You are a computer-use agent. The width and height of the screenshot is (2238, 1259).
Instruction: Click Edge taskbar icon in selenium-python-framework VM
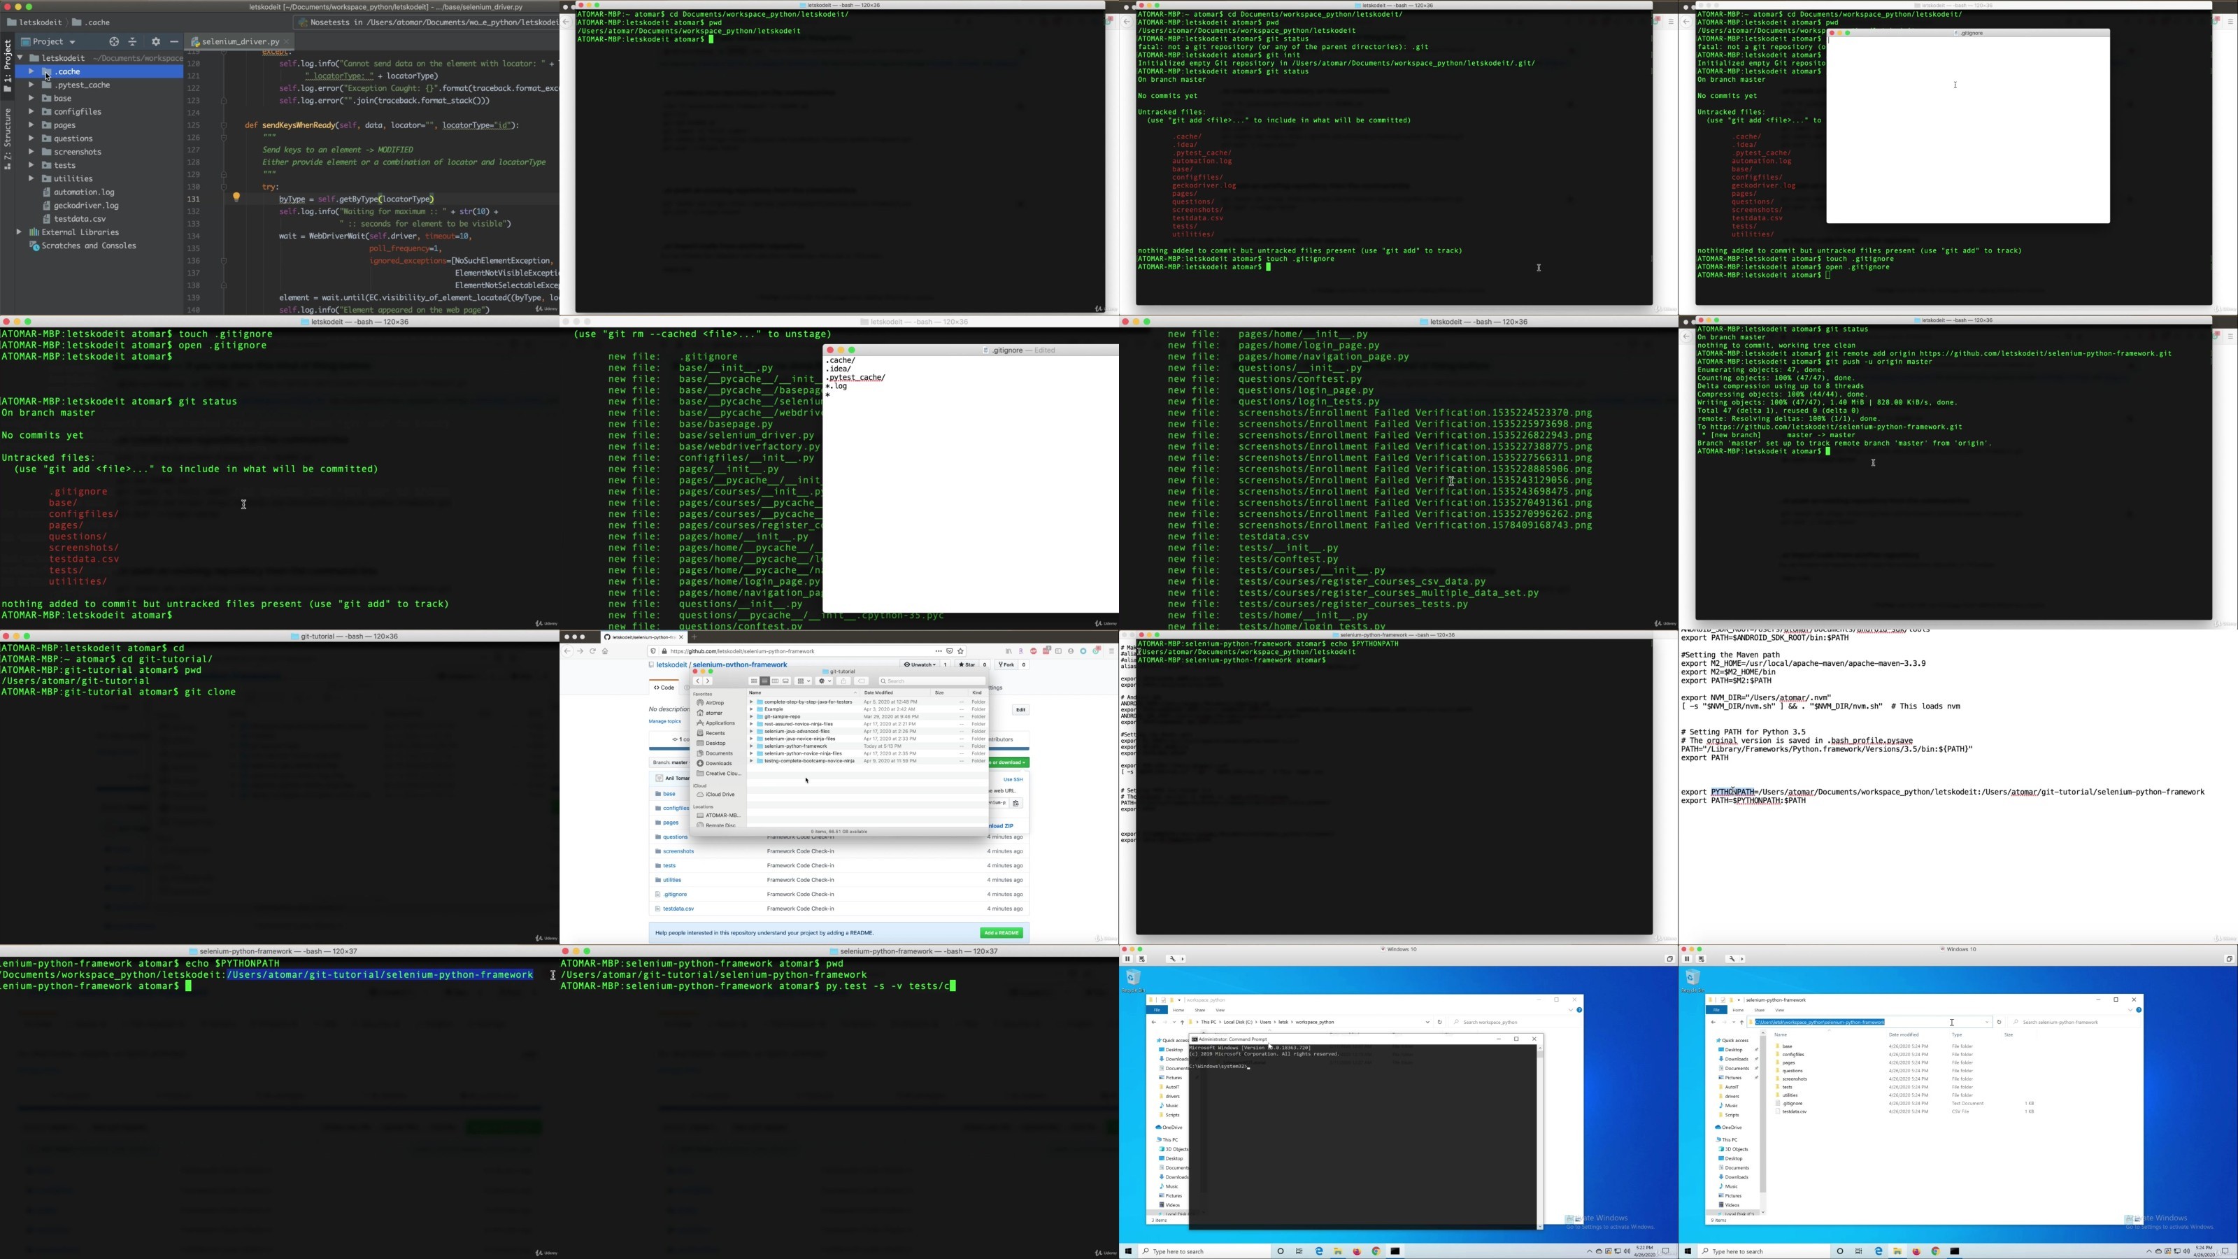coord(1879,1252)
